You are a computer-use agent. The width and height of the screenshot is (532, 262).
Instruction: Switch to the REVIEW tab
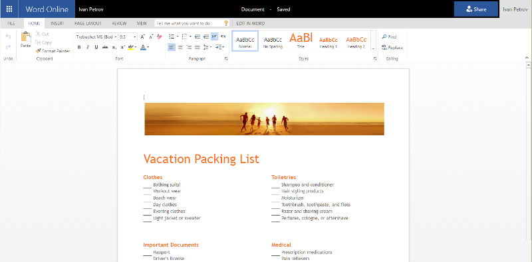click(x=119, y=23)
